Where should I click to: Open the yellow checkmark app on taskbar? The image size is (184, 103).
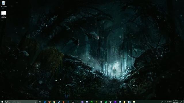(x=124, y=102)
